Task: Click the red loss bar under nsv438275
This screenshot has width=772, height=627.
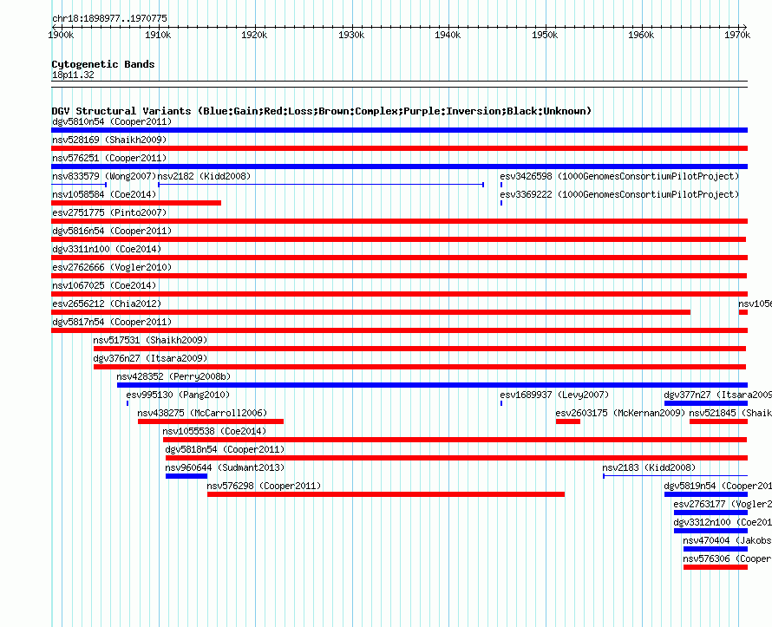Action: point(211,421)
